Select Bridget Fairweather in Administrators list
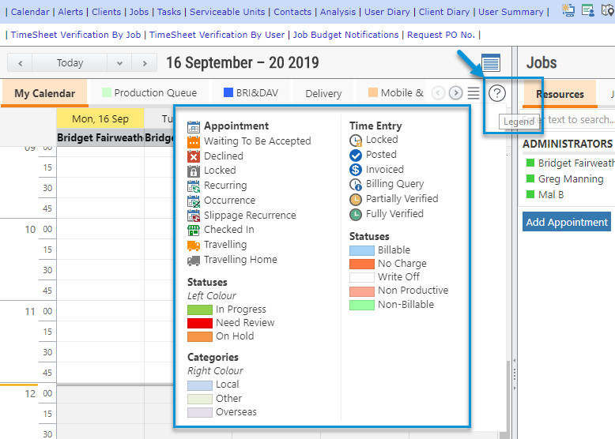This screenshot has width=615, height=439. click(x=575, y=163)
